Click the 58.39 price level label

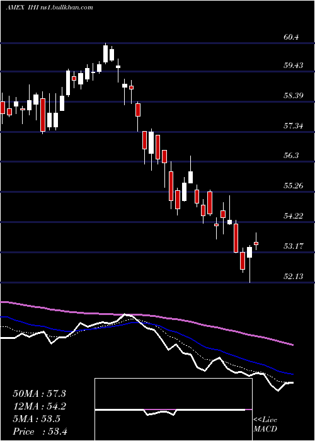(294, 96)
